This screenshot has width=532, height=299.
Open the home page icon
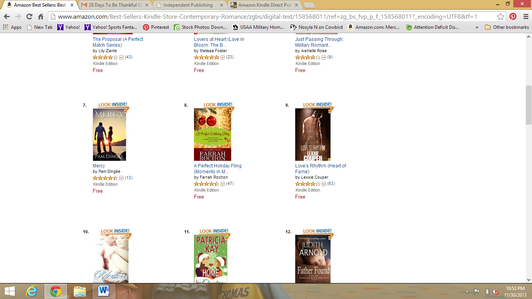click(41, 16)
